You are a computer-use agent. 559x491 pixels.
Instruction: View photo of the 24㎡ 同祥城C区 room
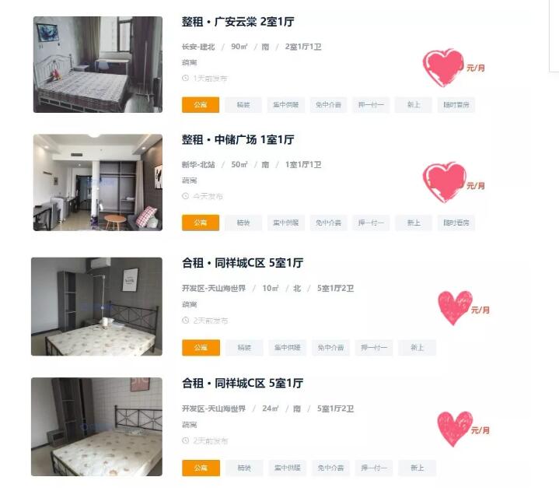pos(96,426)
